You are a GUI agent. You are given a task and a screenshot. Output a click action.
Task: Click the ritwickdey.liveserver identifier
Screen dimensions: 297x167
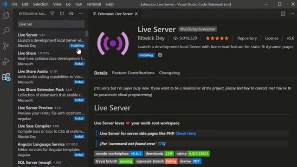coord(198,29)
